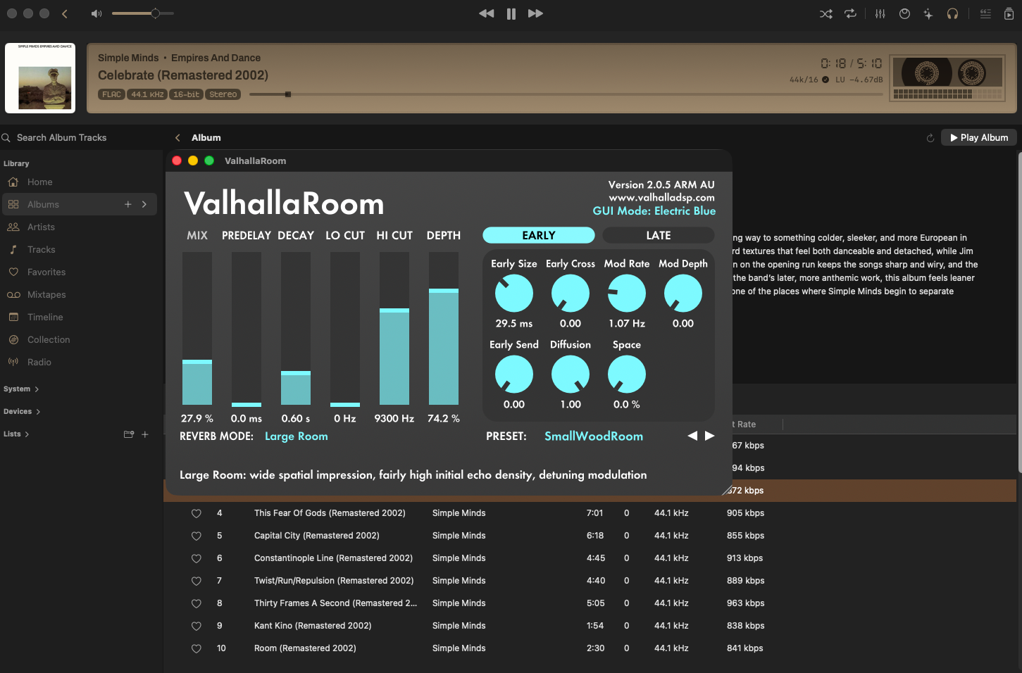This screenshot has height=673, width=1022.
Task: Add a new album with the plus icon
Action: [x=128, y=205]
